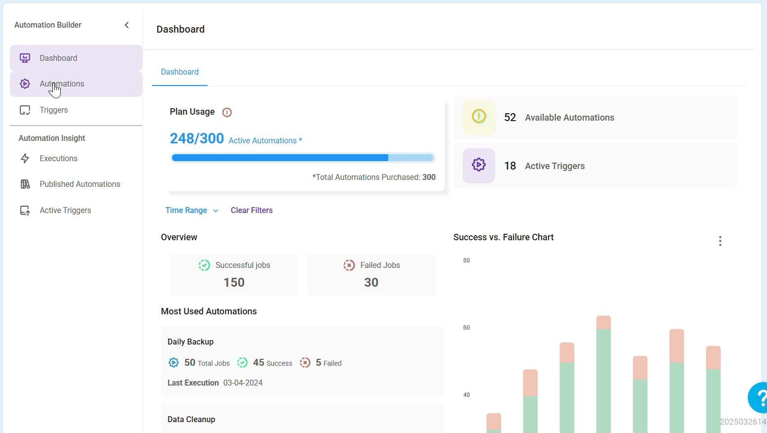Open the chart three-dot options menu
Screen dimensions: 767x433
click(x=720, y=241)
